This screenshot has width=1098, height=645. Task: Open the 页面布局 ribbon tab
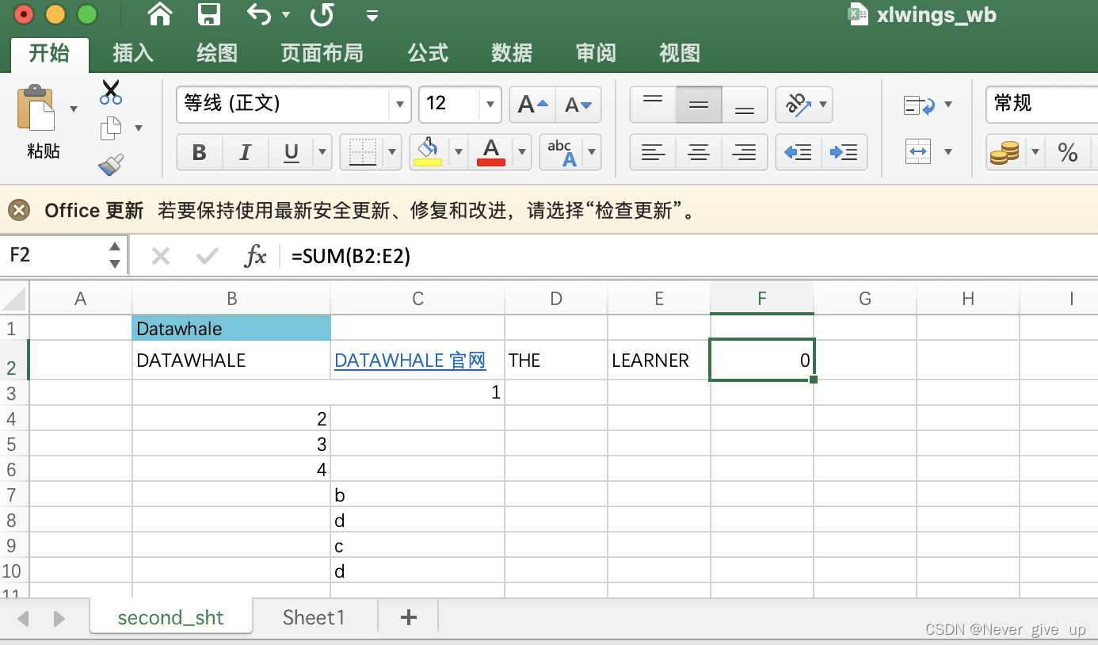coord(322,53)
